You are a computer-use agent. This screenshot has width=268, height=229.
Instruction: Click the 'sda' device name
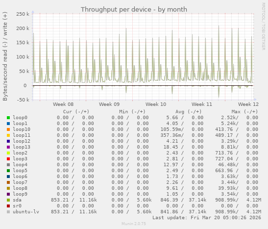(17, 200)
